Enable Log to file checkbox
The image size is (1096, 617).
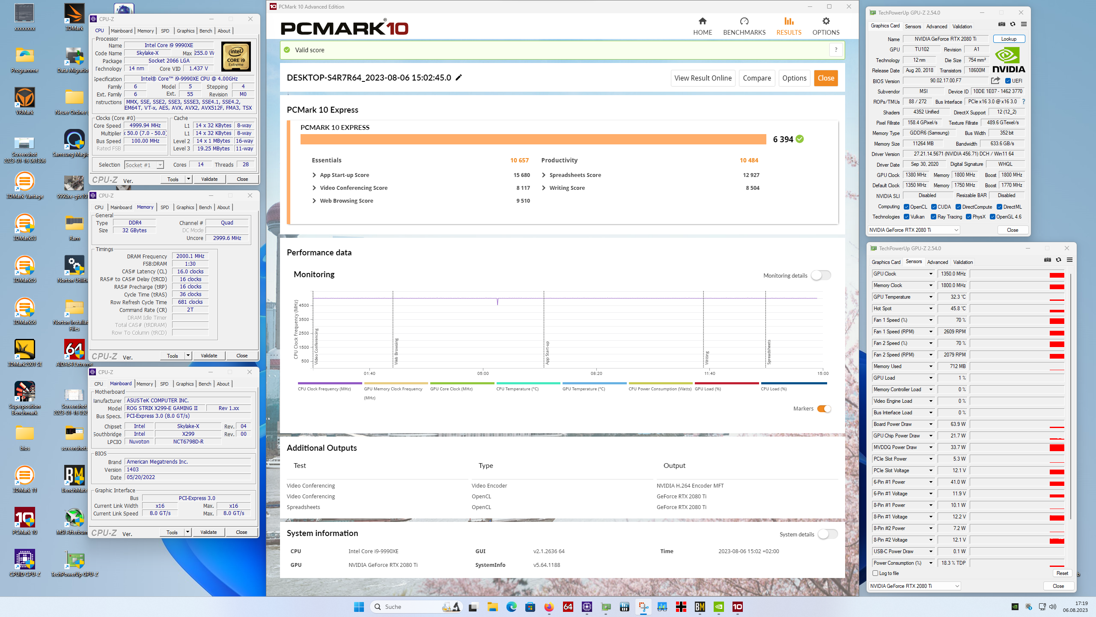click(x=876, y=573)
